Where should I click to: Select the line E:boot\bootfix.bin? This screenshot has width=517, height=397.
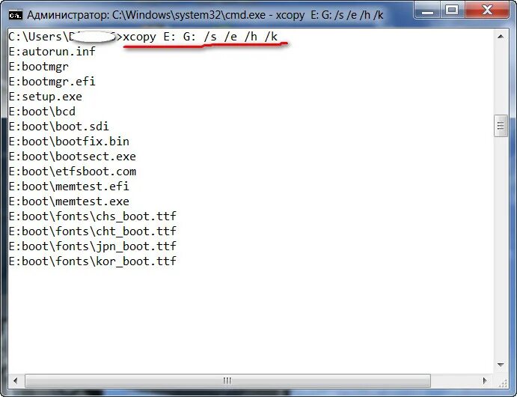pos(69,142)
